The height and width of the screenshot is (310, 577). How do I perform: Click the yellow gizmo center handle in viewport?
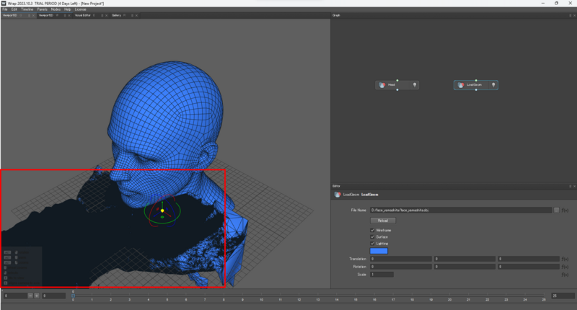[x=162, y=211]
